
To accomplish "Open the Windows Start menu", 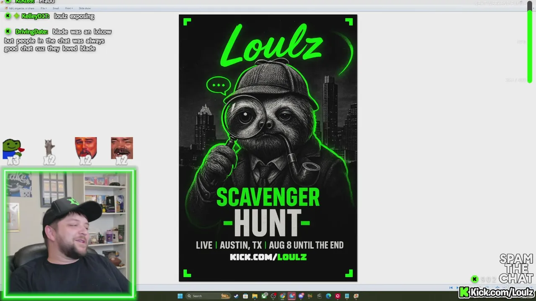I will (x=180, y=296).
